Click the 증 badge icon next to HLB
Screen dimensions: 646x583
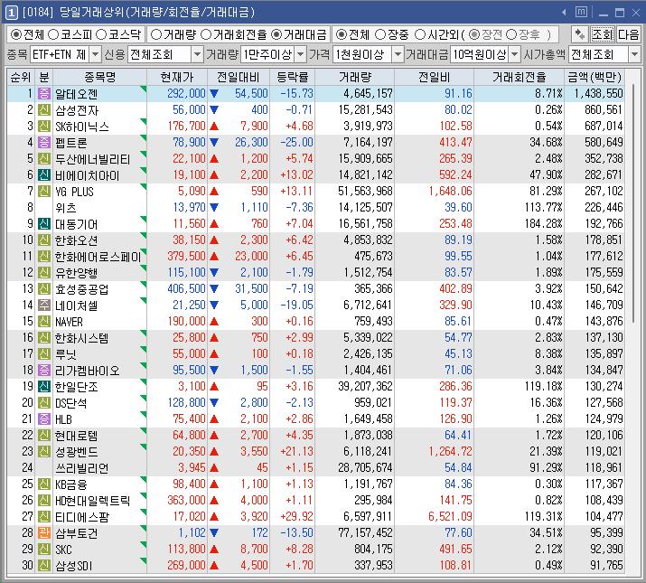[44, 418]
